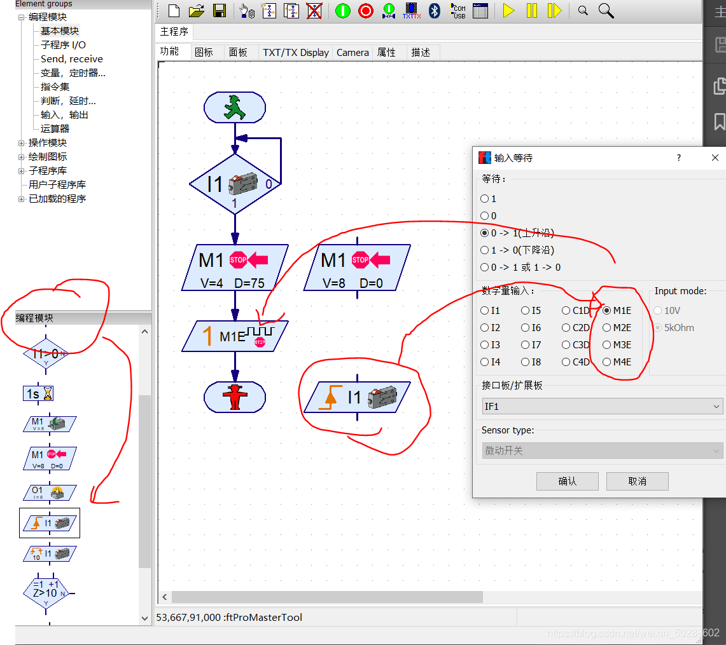Open COM/USB interface settings

(x=457, y=11)
